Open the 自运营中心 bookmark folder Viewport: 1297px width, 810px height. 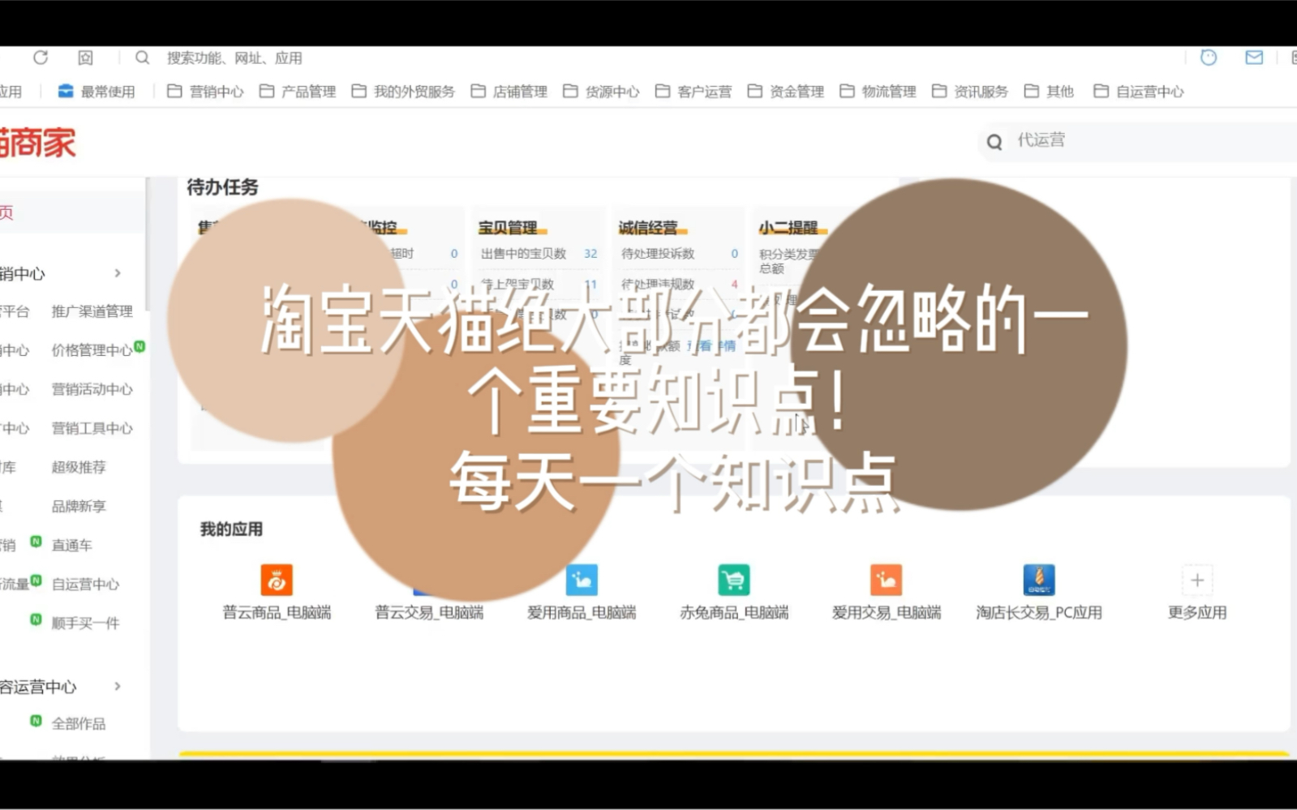(x=1139, y=92)
